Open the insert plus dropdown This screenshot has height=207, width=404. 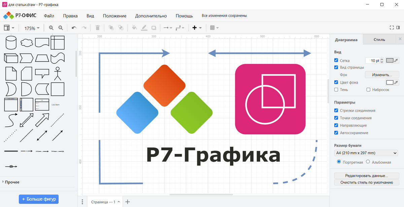197,28
